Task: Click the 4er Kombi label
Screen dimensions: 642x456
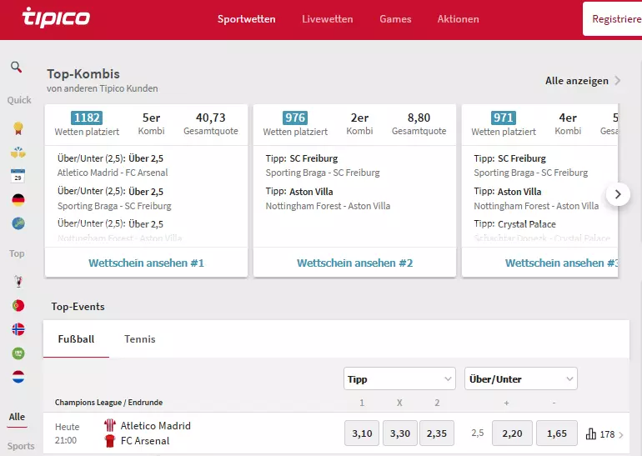Action: tap(568, 123)
